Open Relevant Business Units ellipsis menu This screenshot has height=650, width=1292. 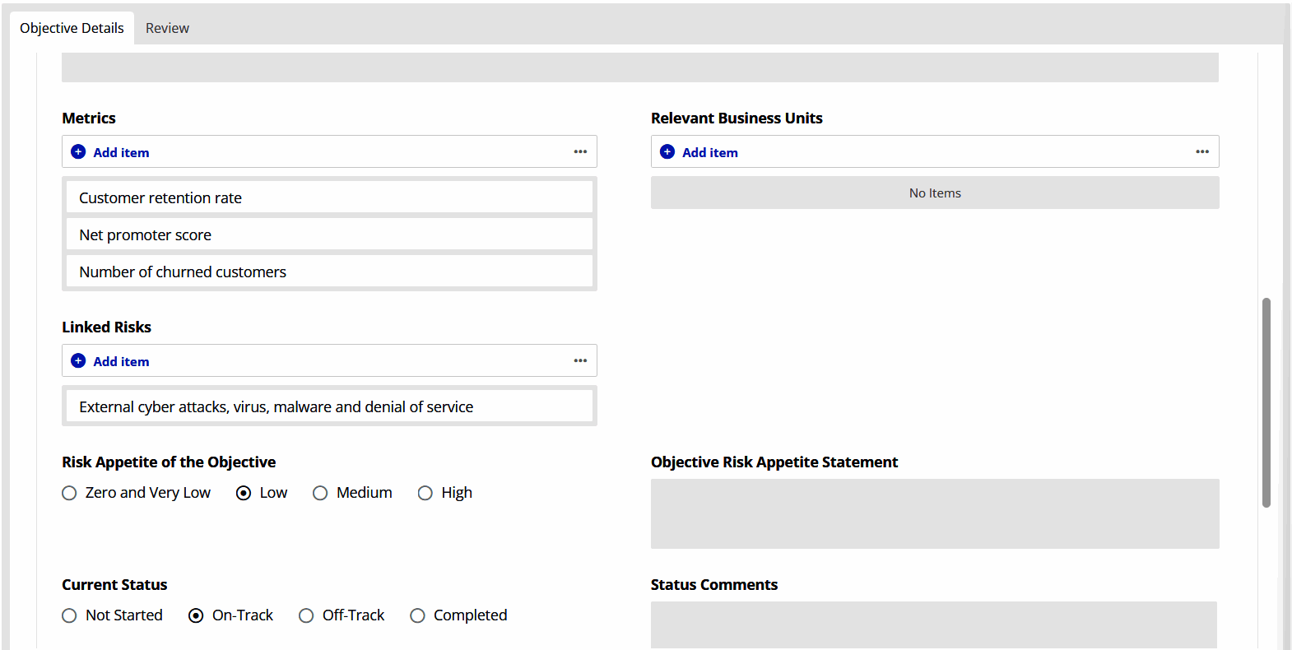[1202, 152]
